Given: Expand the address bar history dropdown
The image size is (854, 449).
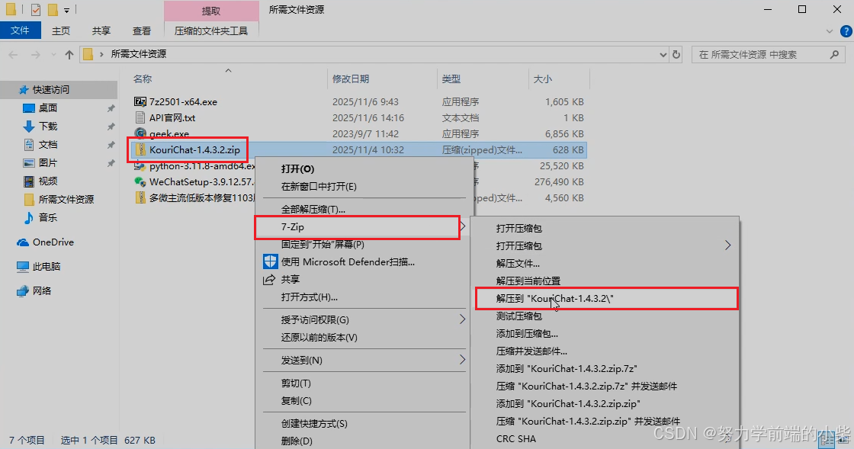Looking at the screenshot, I should click(x=663, y=54).
